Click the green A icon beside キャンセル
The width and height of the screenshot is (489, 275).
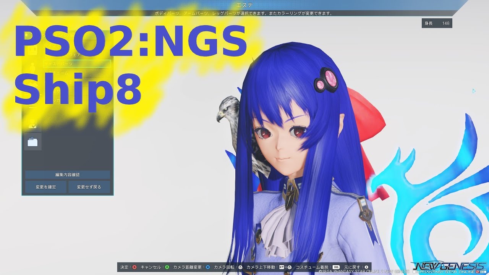click(167, 267)
